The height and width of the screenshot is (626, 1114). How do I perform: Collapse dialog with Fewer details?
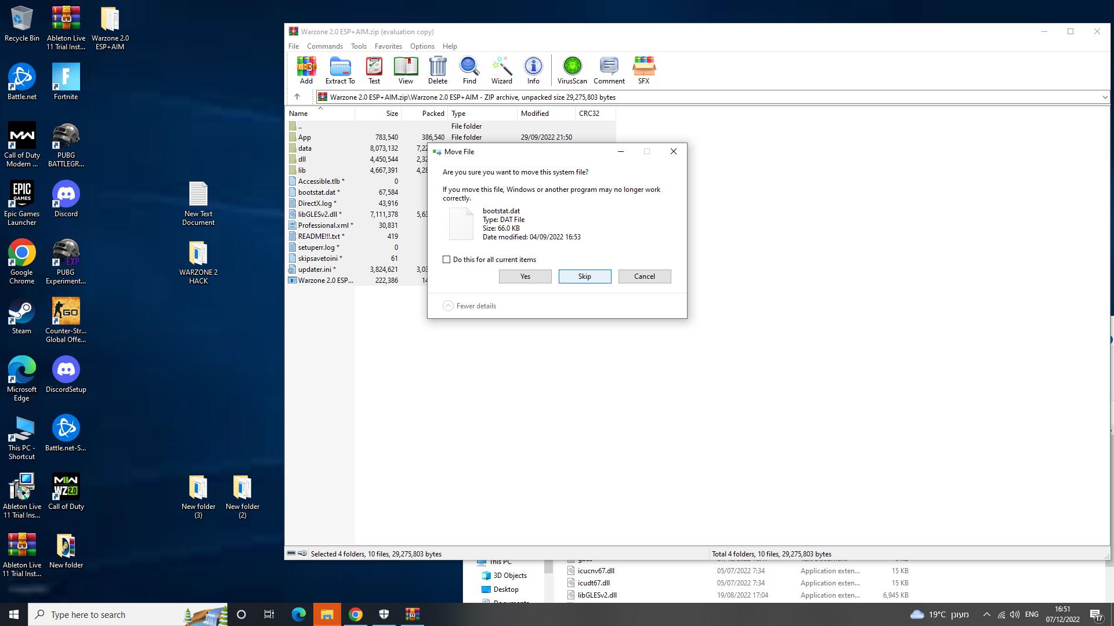470,306
